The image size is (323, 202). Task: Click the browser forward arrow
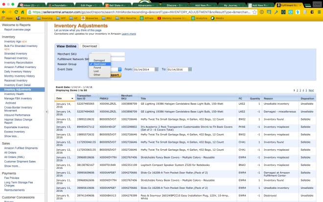10,12
